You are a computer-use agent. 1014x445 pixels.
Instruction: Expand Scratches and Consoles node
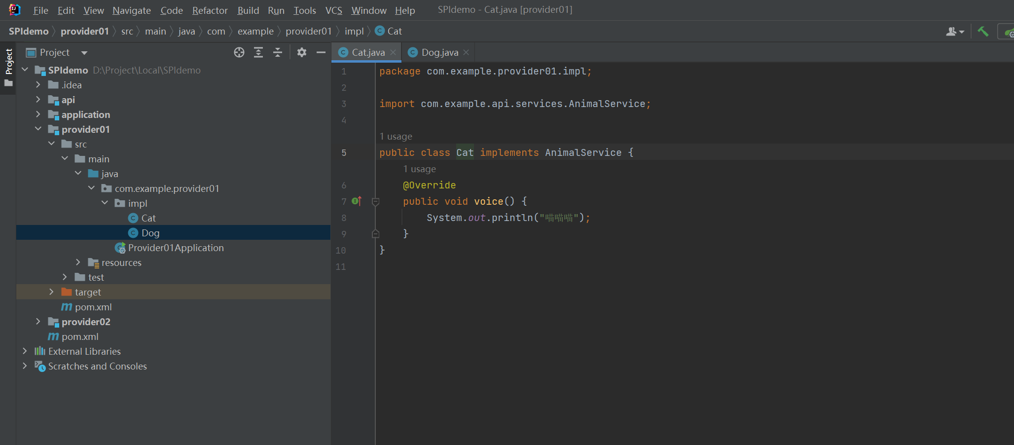[25, 366]
